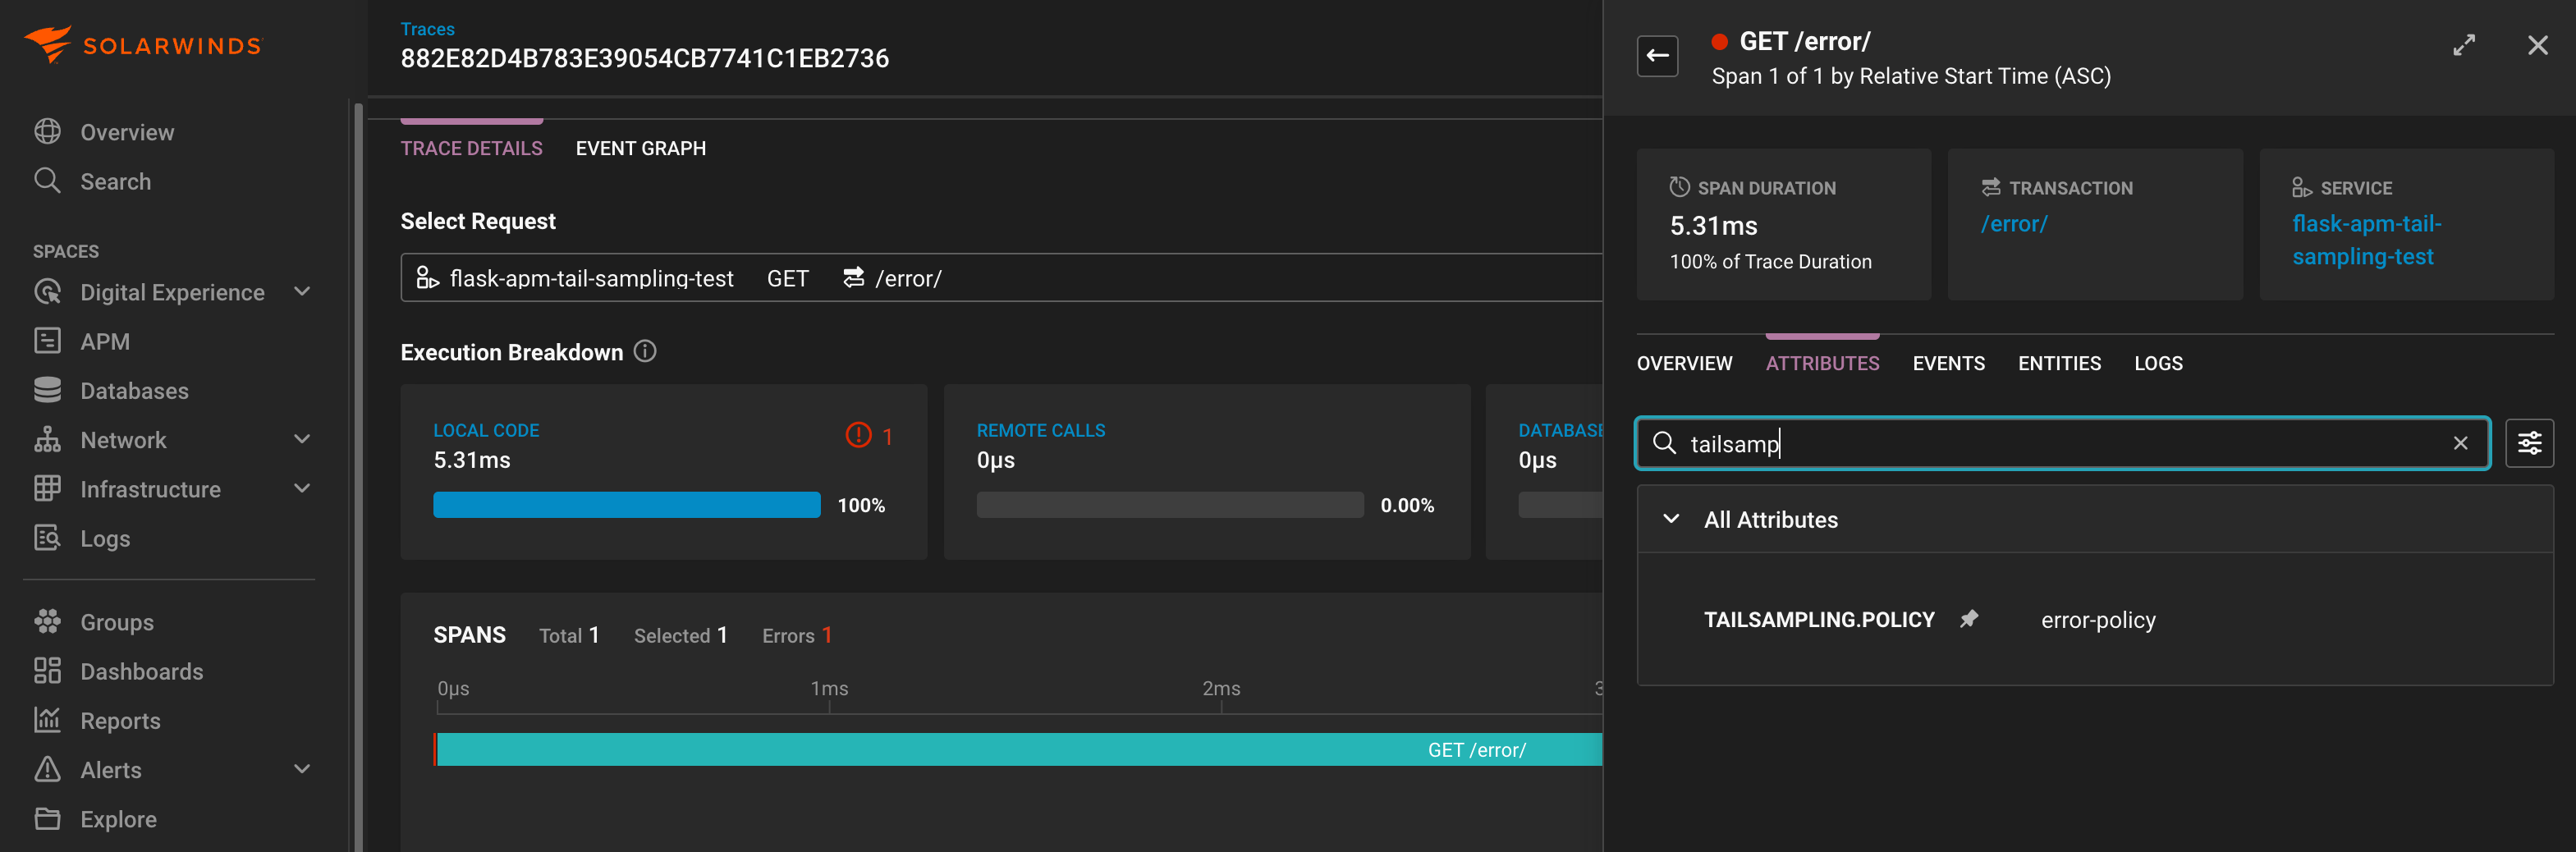Screen dimensions: 2576x852
Task: Click the /error/ transaction link
Action: [2014, 223]
